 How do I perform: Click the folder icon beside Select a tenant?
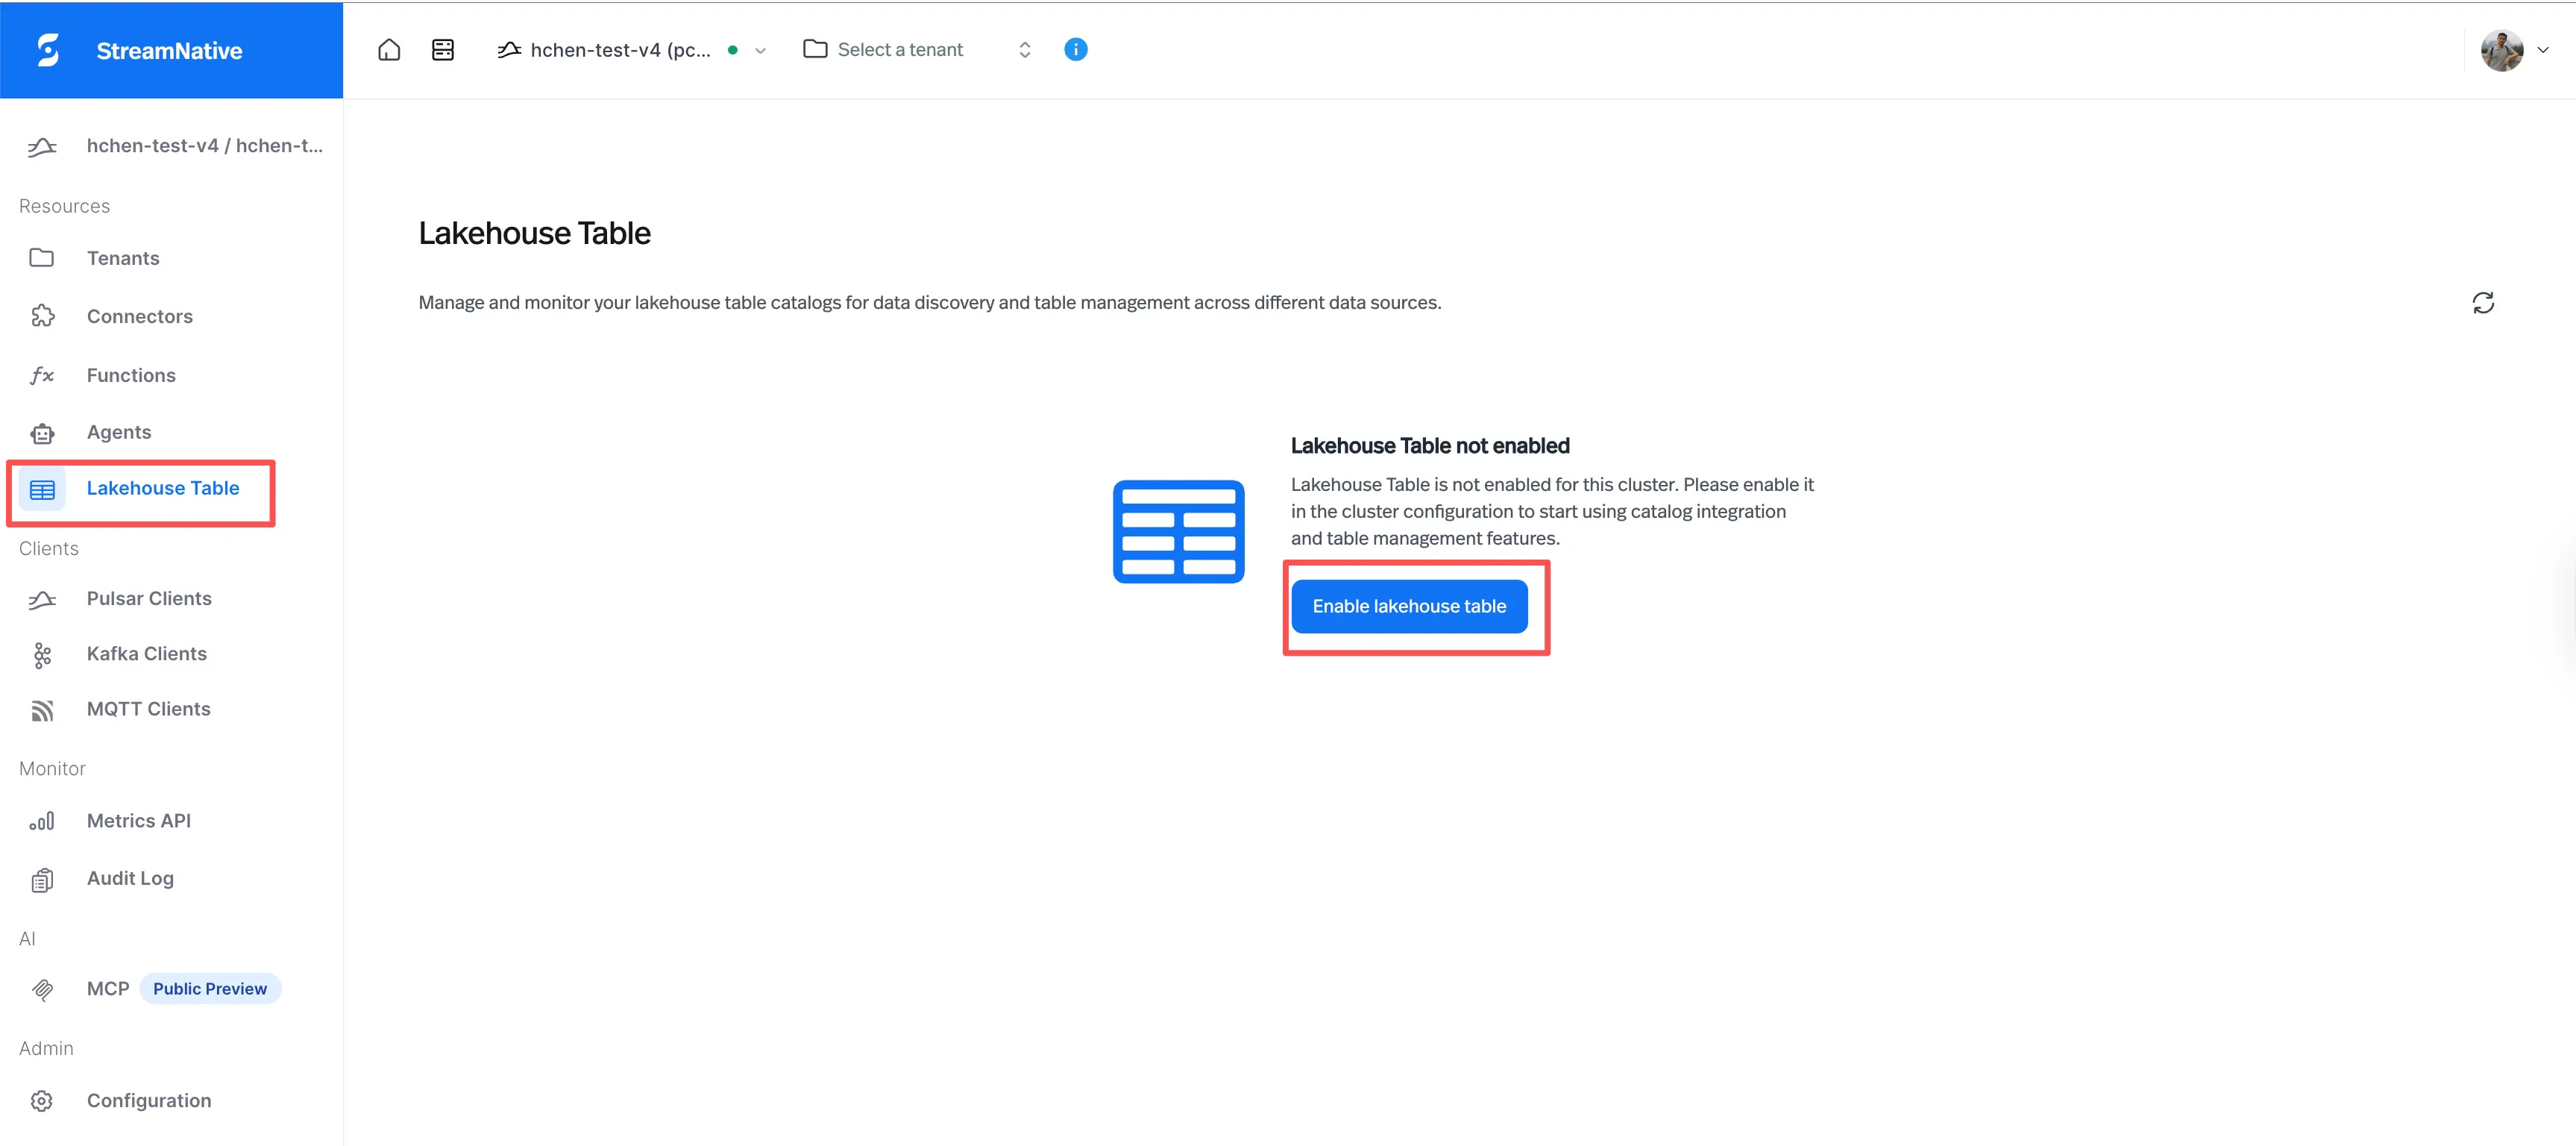click(815, 49)
